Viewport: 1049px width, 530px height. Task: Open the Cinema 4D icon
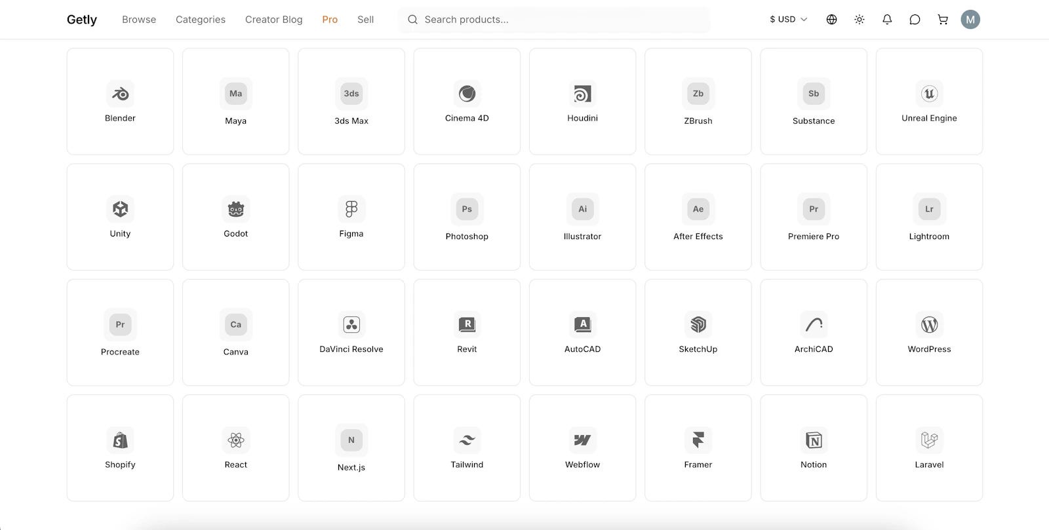point(467,94)
